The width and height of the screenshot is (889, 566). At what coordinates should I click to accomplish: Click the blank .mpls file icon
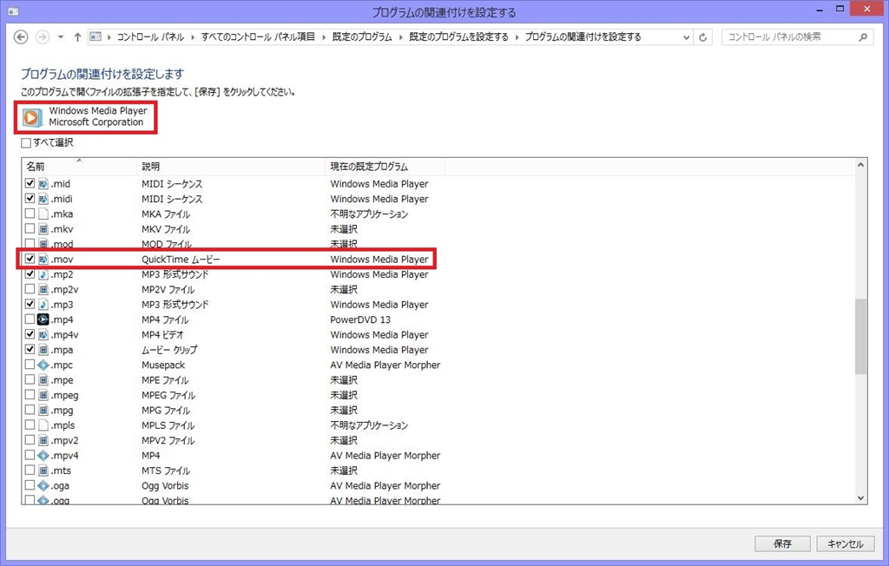click(x=43, y=424)
